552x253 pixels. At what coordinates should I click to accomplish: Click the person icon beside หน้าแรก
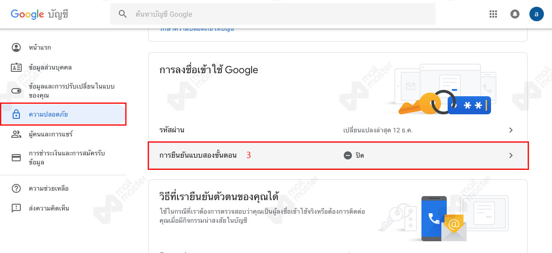pyautogui.click(x=16, y=47)
